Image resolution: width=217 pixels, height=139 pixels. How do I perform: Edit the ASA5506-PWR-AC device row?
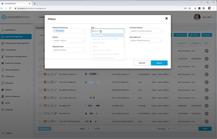point(207,90)
